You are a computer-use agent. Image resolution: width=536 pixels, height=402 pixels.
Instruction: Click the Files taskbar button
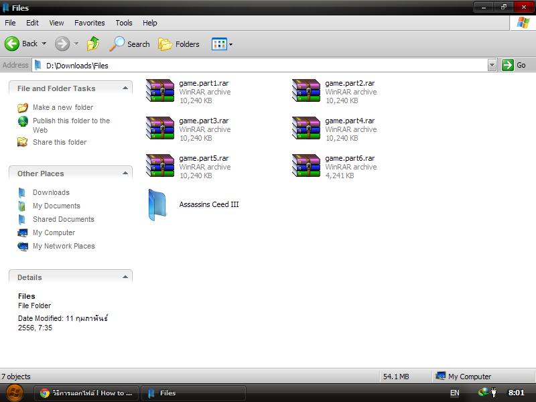tap(194, 393)
